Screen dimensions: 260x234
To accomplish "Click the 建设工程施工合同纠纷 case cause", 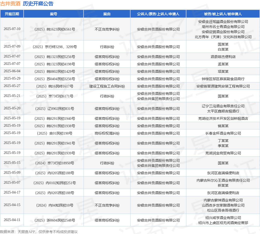I will pyautogui.click(x=107, y=86).
